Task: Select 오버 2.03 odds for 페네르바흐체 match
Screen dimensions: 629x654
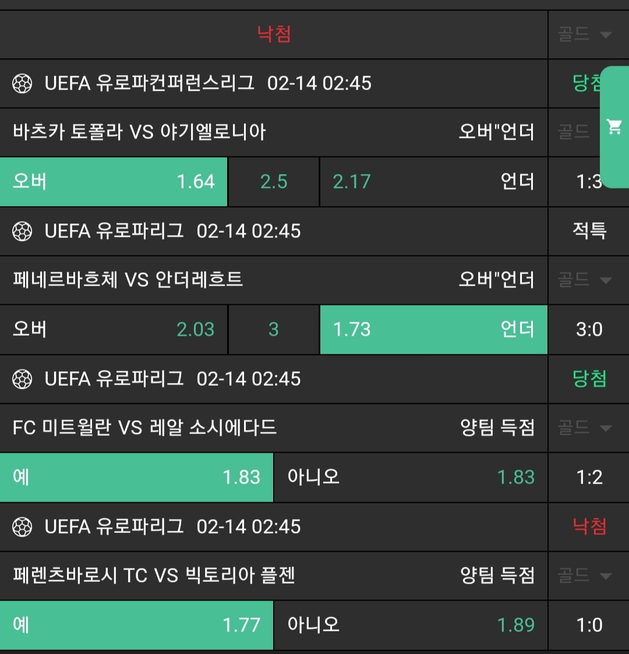Action: (x=114, y=329)
